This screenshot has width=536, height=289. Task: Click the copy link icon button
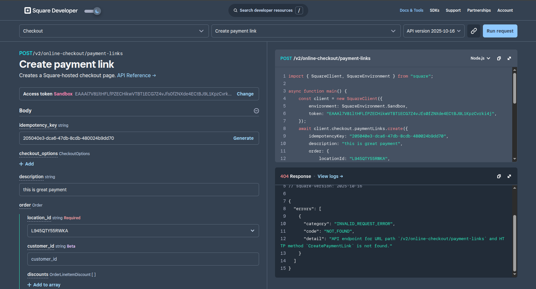tap(473, 31)
